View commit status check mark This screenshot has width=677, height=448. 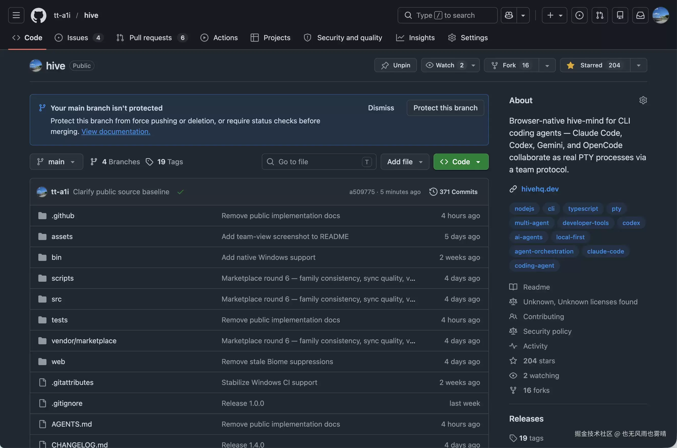coord(180,192)
